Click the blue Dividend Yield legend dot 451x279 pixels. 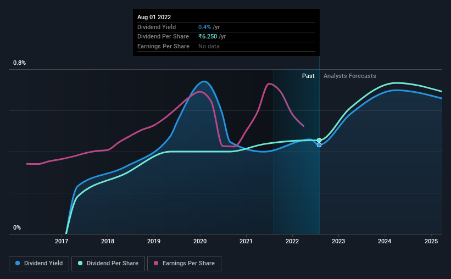pos(18,263)
